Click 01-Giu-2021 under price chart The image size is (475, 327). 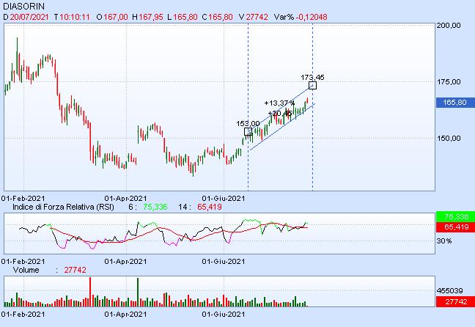pyautogui.click(x=224, y=199)
